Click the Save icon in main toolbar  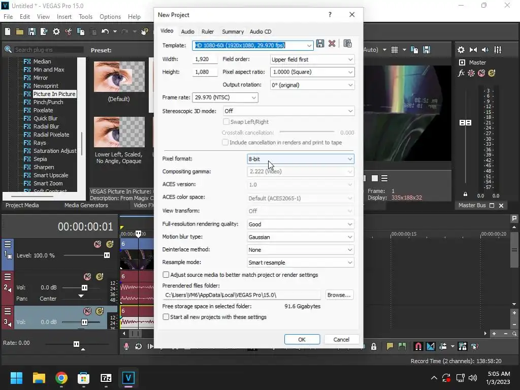click(32, 31)
